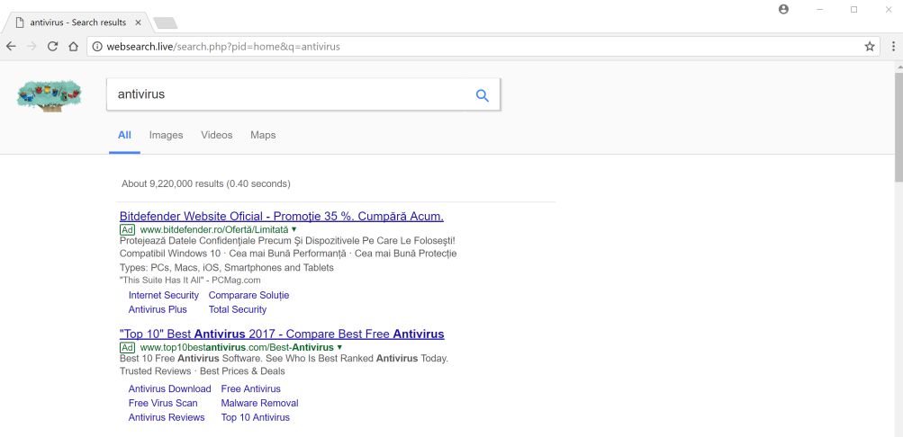Open a new browser tab
The image size is (903, 437).
point(166,23)
